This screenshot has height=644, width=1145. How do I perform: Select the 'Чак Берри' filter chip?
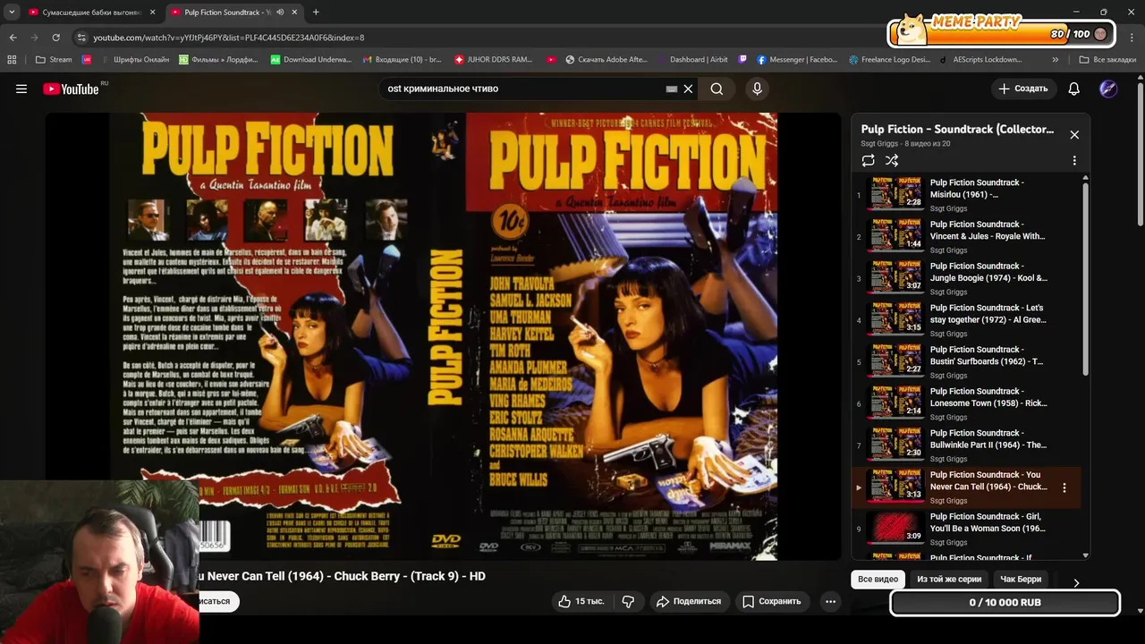pyautogui.click(x=1021, y=579)
